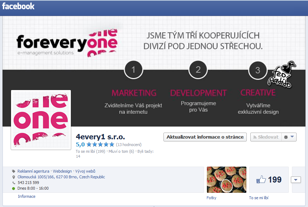Click the MARKETING heading on cover

134,93
